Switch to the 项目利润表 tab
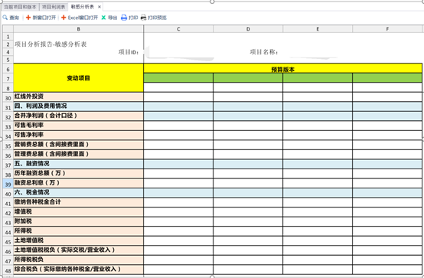 click(54, 7)
